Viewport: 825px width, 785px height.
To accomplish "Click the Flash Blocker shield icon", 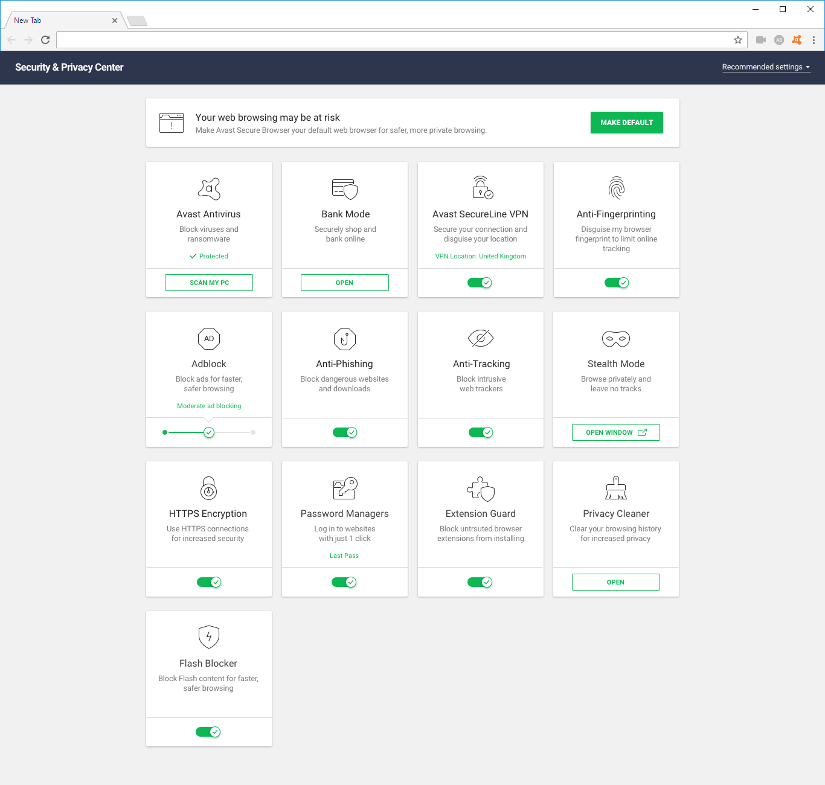I will pos(209,636).
